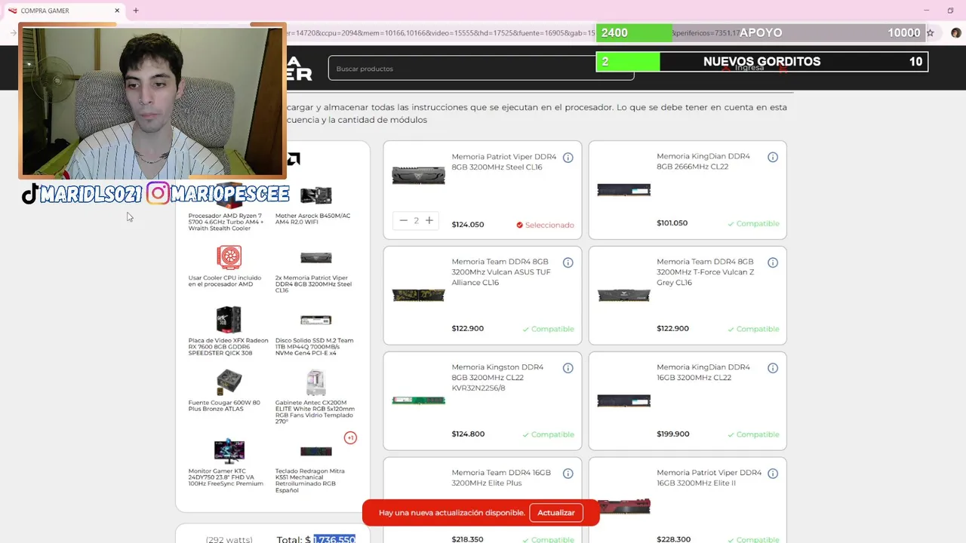Click the Total price amount text

click(x=334, y=539)
